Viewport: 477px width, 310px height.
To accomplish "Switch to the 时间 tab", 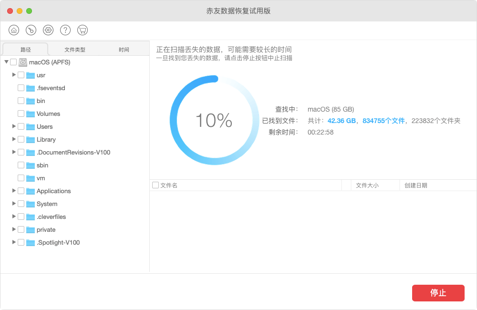I will [124, 50].
